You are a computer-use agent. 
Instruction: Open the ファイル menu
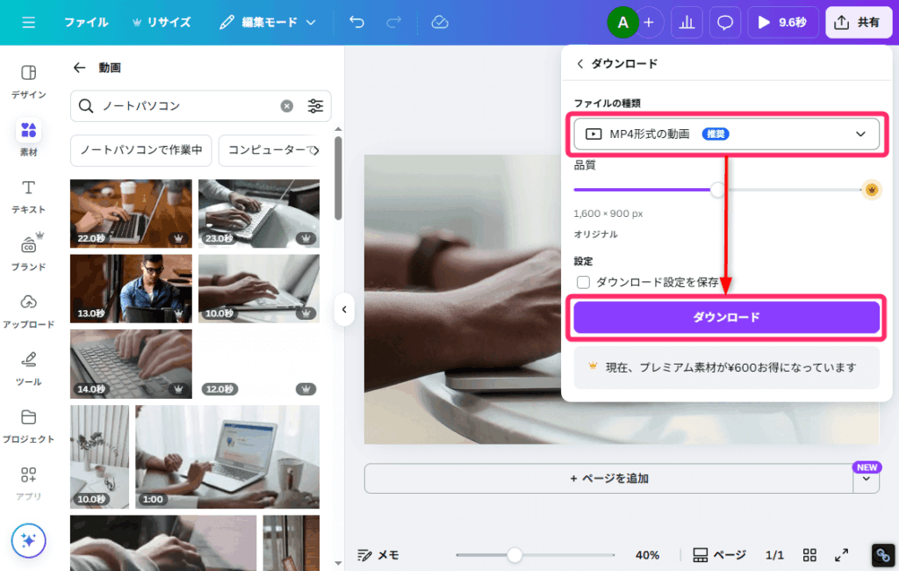(86, 22)
